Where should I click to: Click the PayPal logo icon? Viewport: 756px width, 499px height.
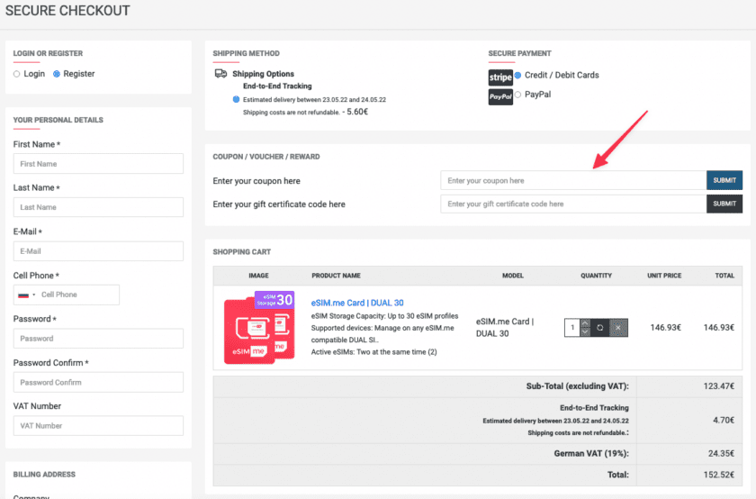pos(500,95)
